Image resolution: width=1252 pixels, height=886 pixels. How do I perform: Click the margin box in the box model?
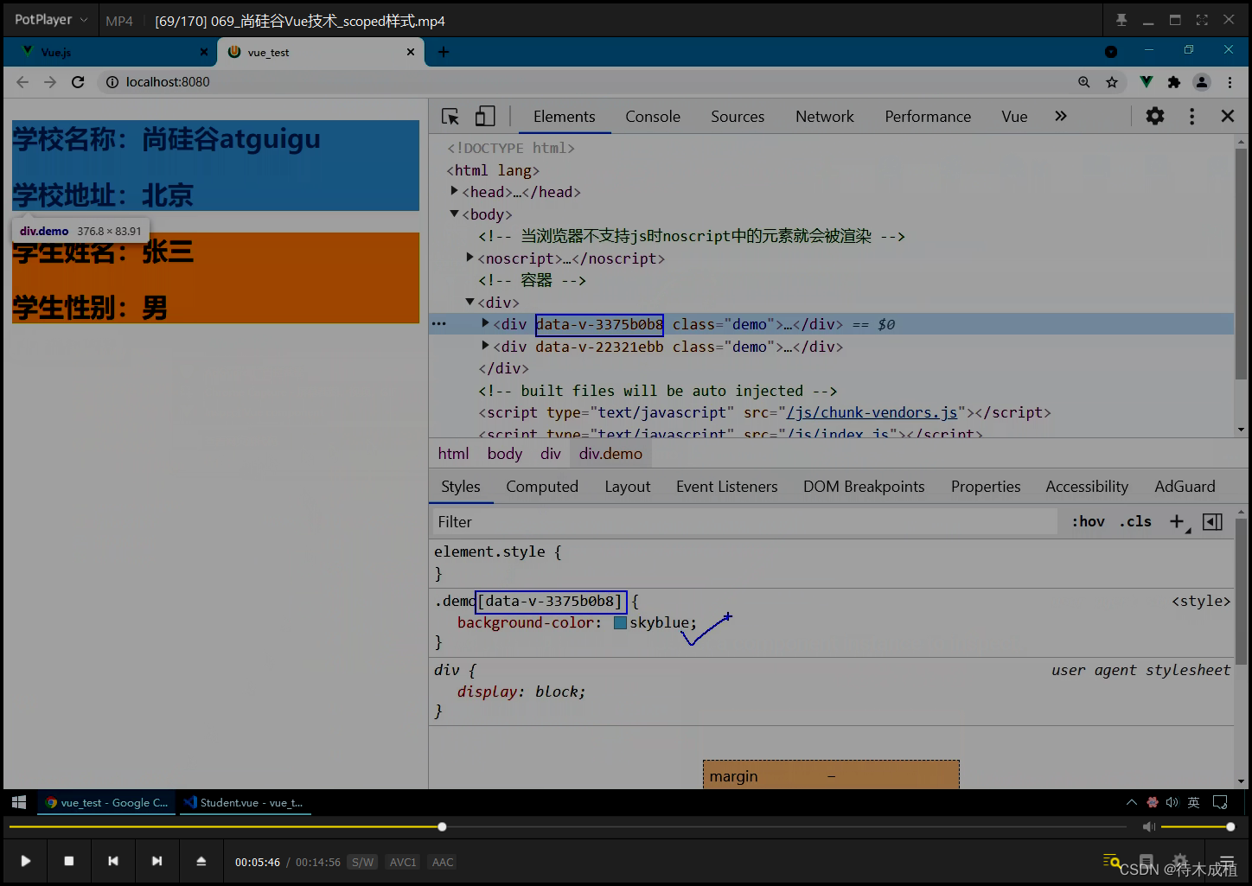(831, 774)
